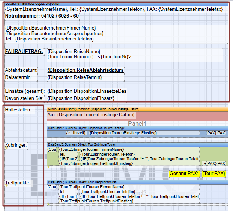Click the Abfahrtsdatum: label
233x211 pixels.
point(21,70)
